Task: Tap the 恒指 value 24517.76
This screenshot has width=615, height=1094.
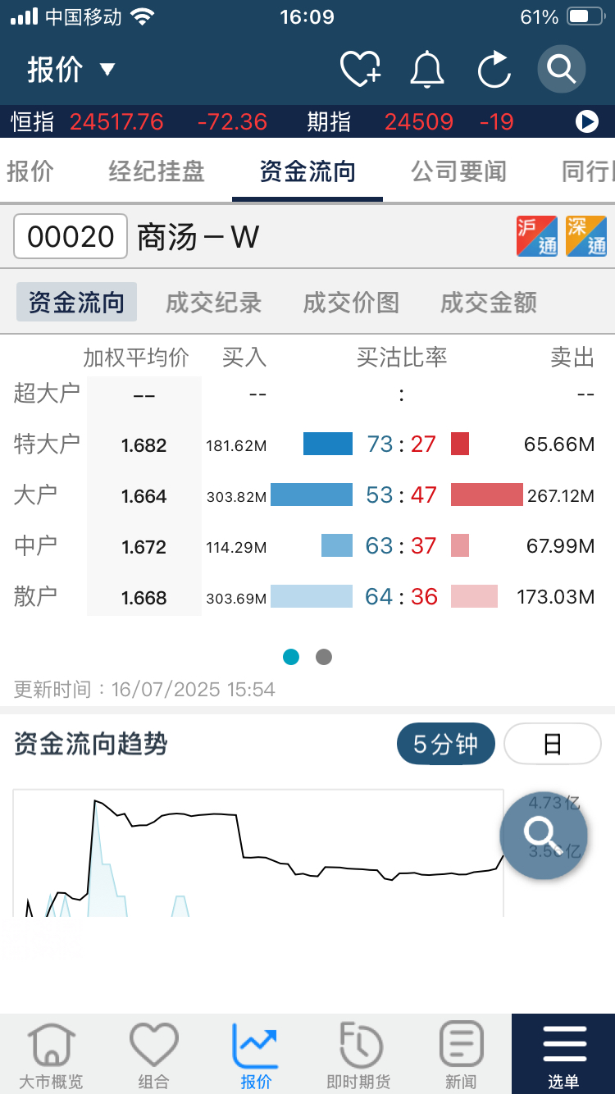Action: (116, 122)
